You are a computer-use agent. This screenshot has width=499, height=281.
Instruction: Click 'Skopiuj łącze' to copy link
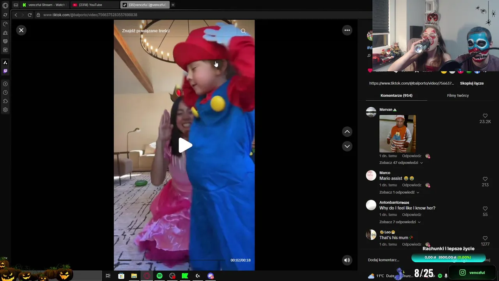point(472,84)
